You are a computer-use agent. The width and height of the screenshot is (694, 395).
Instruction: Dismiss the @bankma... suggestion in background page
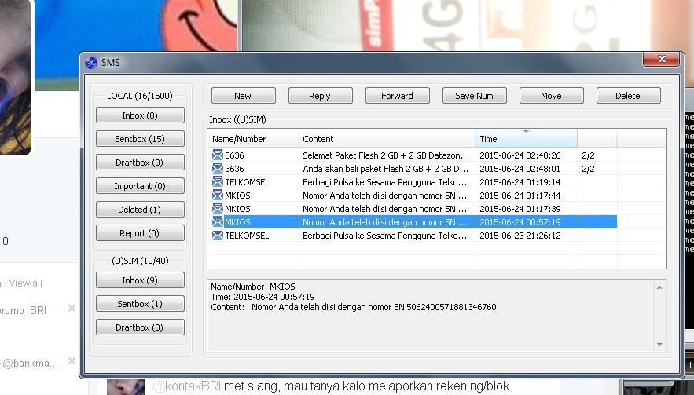(72, 361)
